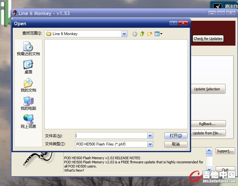The height and width of the screenshot is (186, 238).
Task: Go back using the green arrow icon
Action: pos(135,34)
